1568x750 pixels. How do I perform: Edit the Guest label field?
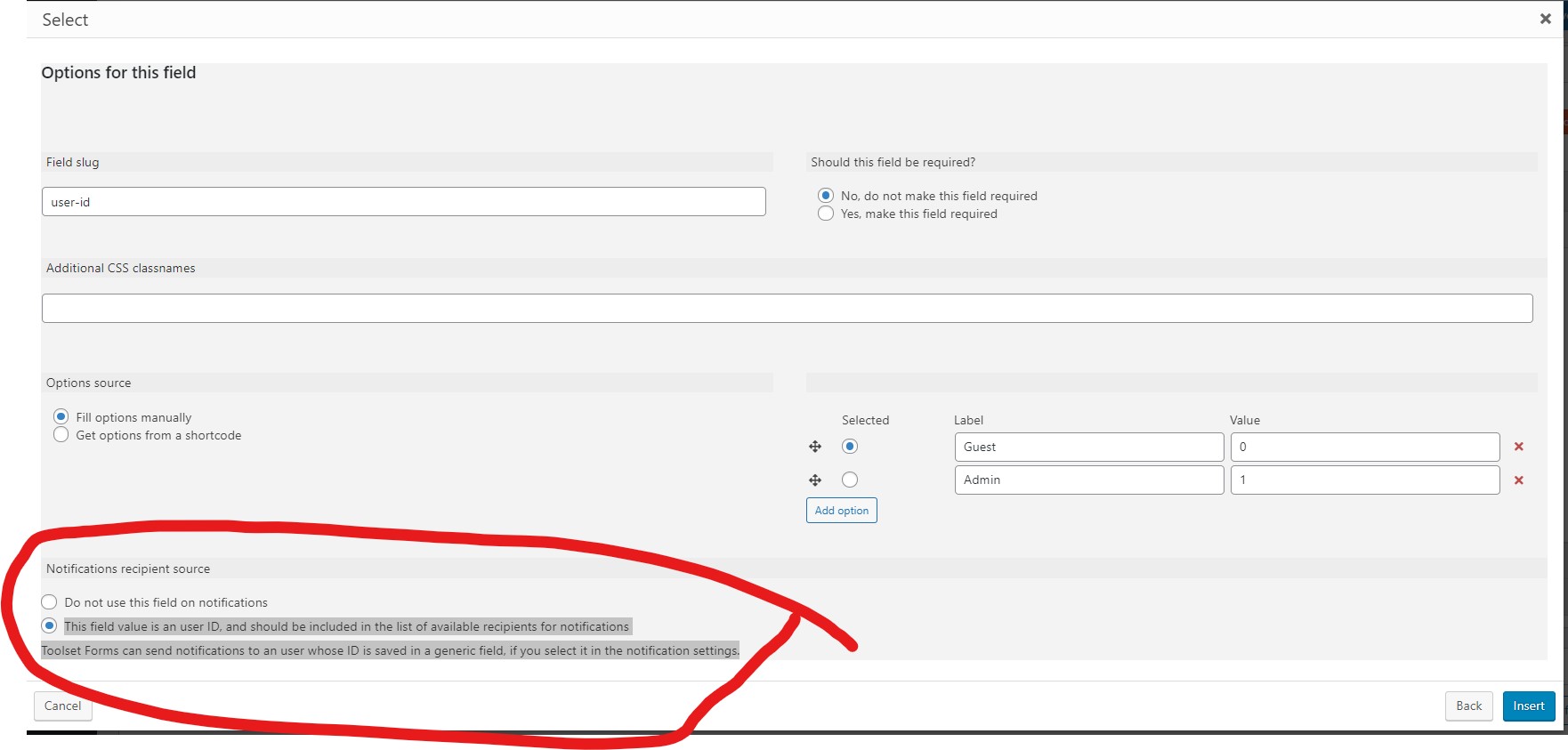click(1089, 447)
